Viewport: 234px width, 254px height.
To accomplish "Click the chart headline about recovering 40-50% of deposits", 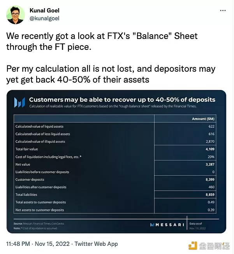I will pyautogui.click(x=122, y=100).
